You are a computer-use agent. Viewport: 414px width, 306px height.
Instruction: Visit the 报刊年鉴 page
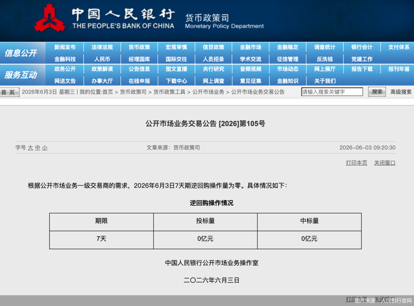click(399, 69)
